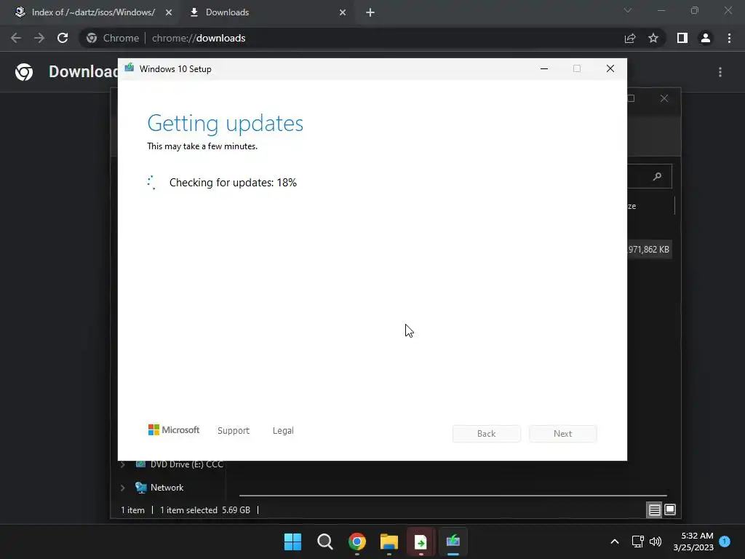
Task: Open Chrome's side panel icon
Action: point(682,38)
